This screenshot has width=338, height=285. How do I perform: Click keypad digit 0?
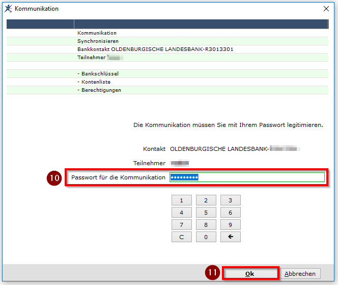coord(206,237)
